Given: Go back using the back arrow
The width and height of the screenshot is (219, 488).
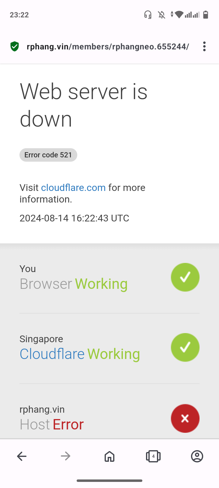Looking at the screenshot, I should 22,456.
